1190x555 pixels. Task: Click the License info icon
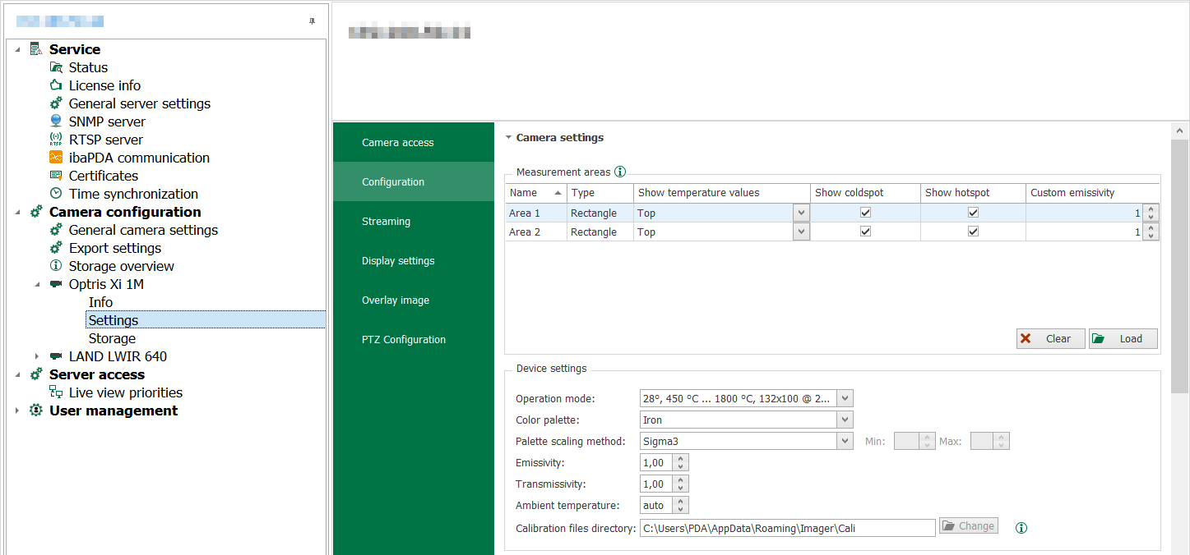(x=56, y=85)
